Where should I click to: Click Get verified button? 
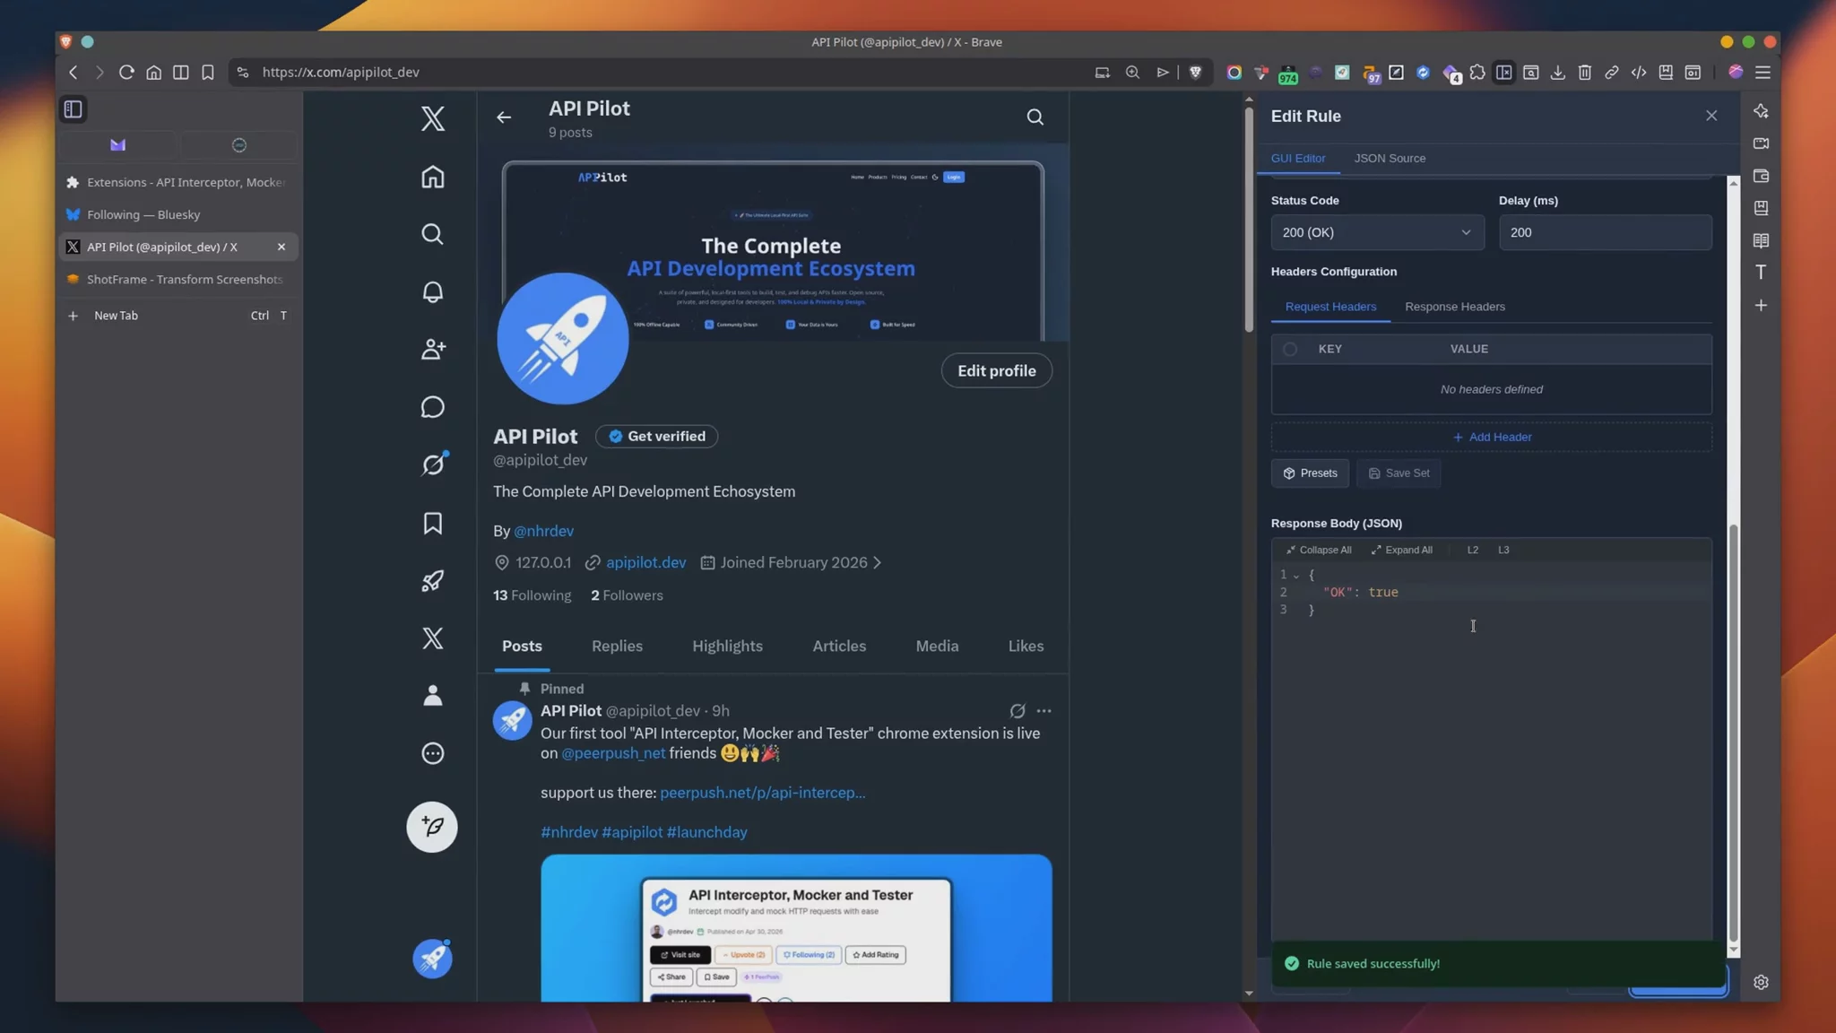pyautogui.click(x=656, y=436)
